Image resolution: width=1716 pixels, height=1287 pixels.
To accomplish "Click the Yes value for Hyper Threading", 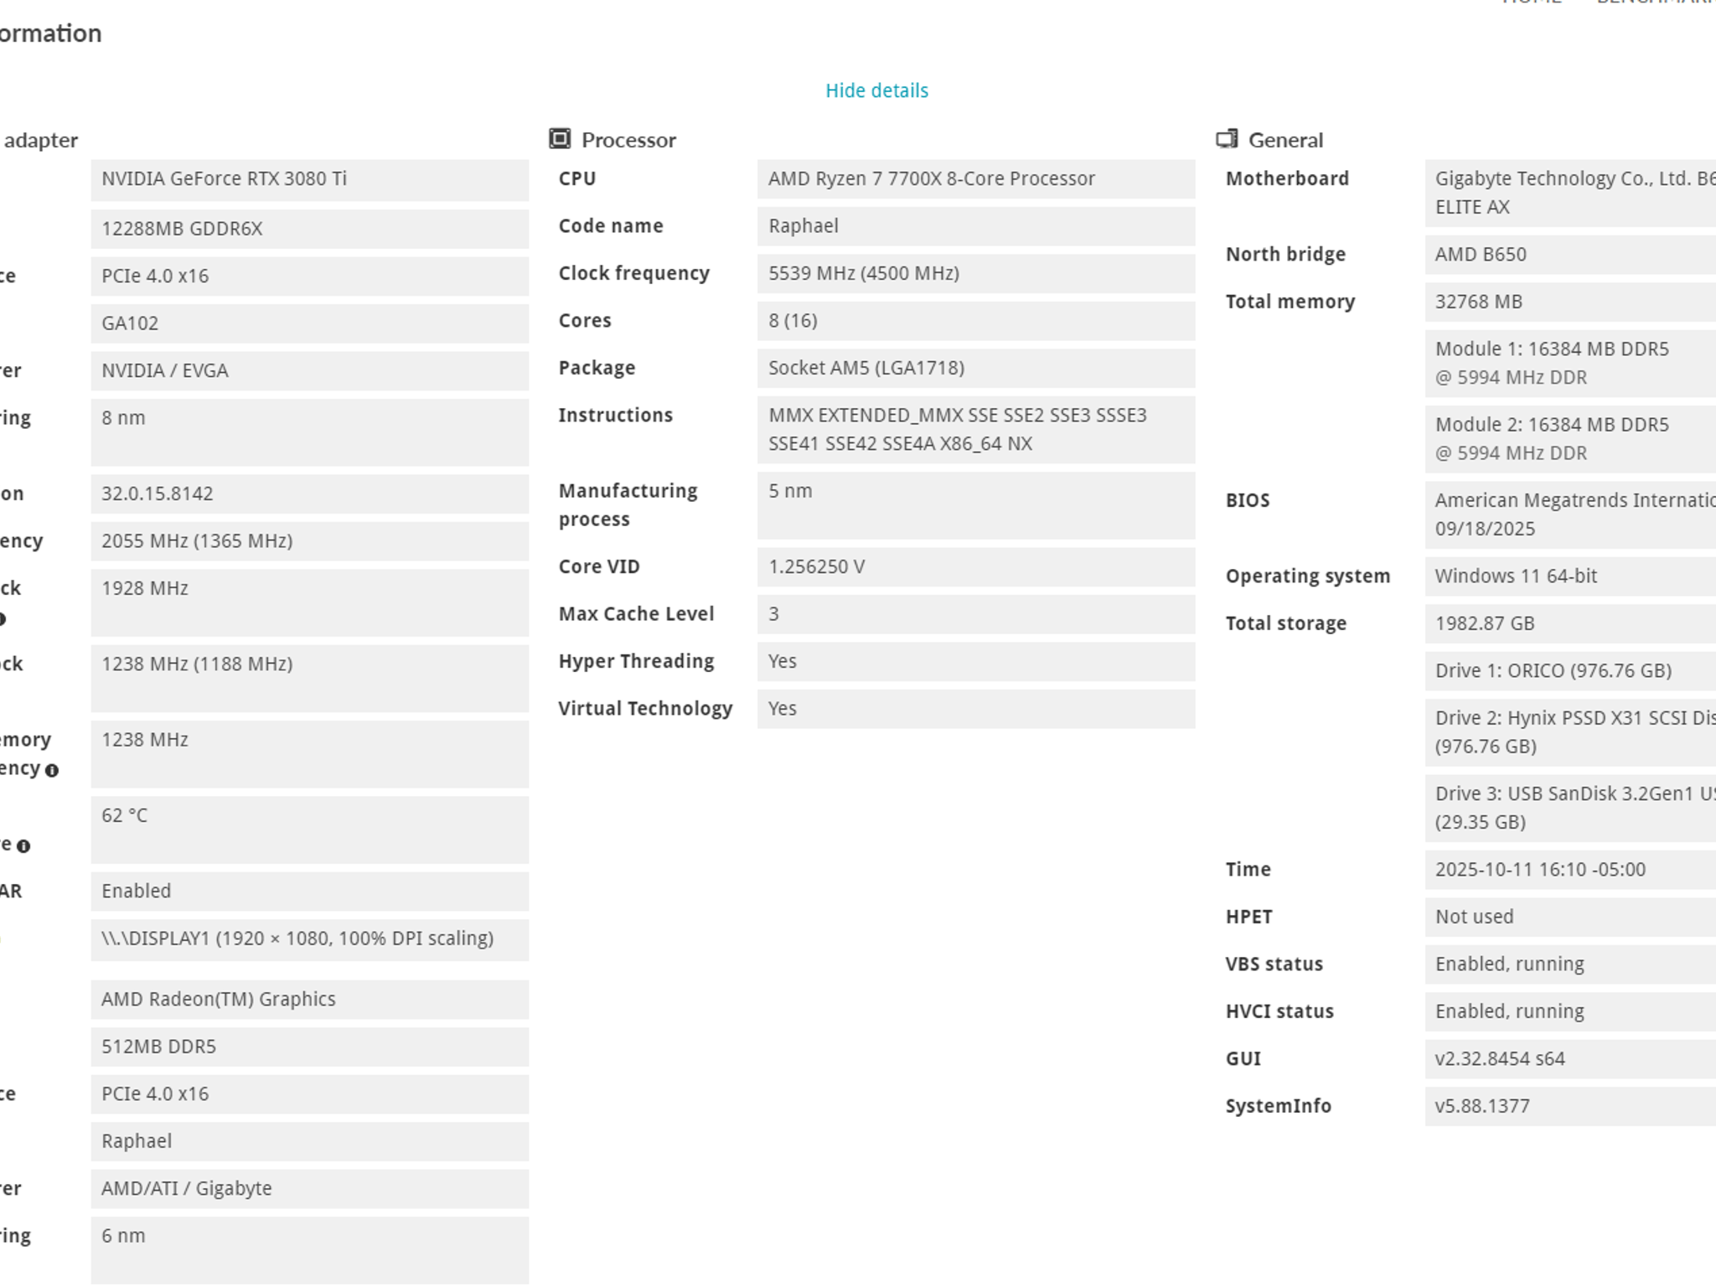I will coord(976,662).
